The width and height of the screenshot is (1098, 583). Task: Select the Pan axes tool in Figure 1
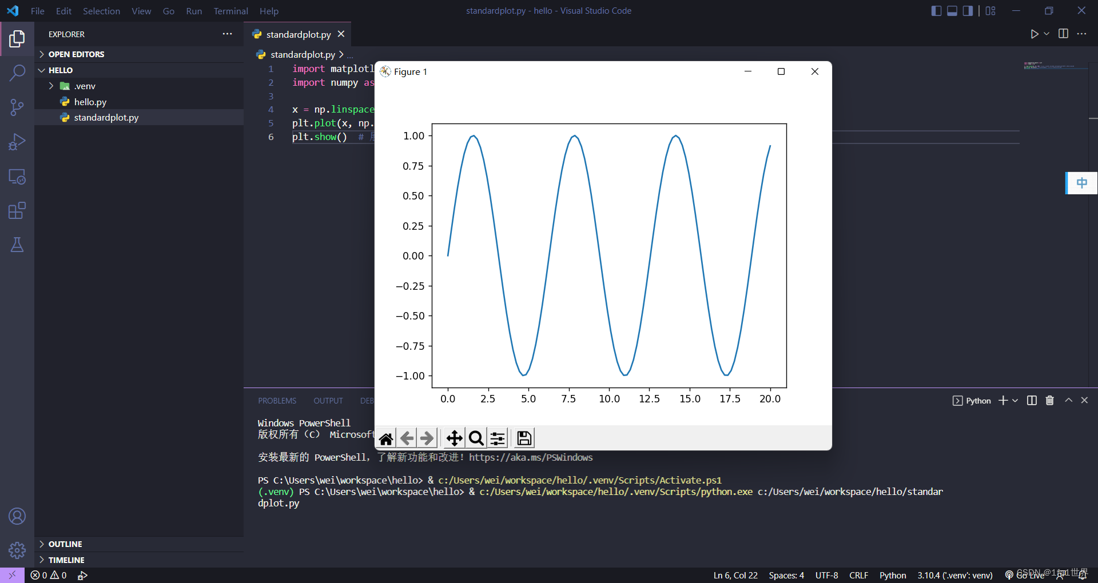(455, 438)
